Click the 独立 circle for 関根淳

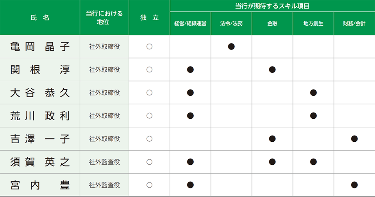tap(150, 70)
